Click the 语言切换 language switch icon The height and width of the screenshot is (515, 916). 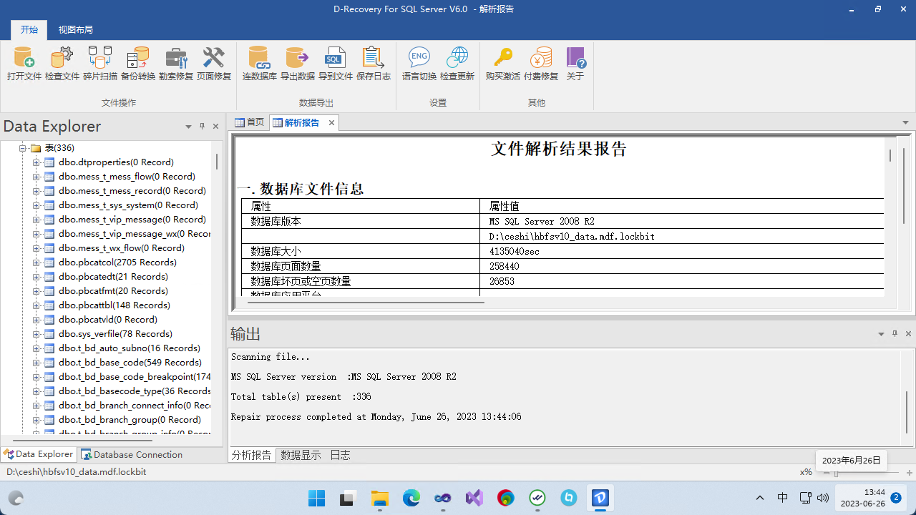pyautogui.click(x=419, y=64)
